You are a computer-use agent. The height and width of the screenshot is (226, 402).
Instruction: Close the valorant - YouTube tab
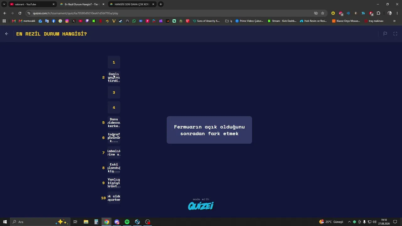coord(53,4)
